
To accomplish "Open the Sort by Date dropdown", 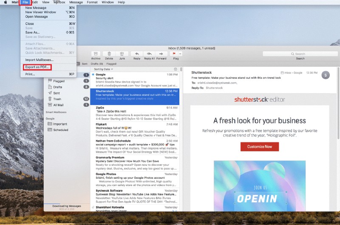I will click(x=103, y=69).
